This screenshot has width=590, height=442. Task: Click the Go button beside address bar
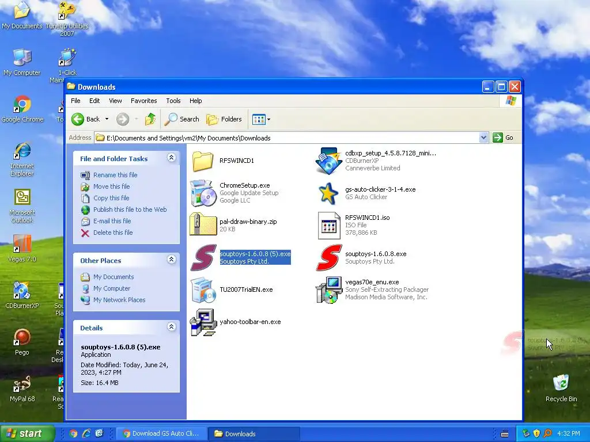[x=503, y=138]
